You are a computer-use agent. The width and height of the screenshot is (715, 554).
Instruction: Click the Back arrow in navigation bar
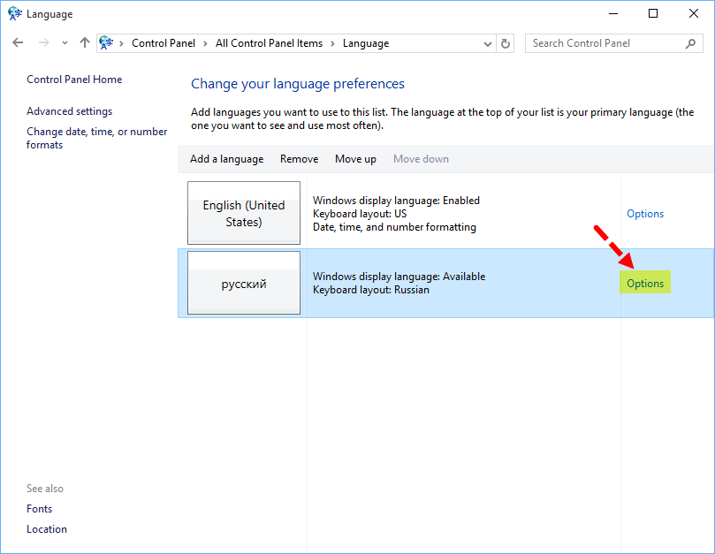coord(18,43)
